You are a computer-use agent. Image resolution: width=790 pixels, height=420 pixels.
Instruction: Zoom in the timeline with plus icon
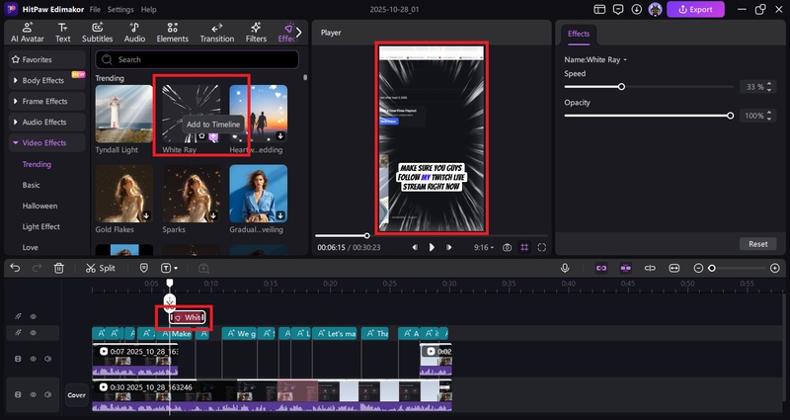pyautogui.click(x=775, y=268)
